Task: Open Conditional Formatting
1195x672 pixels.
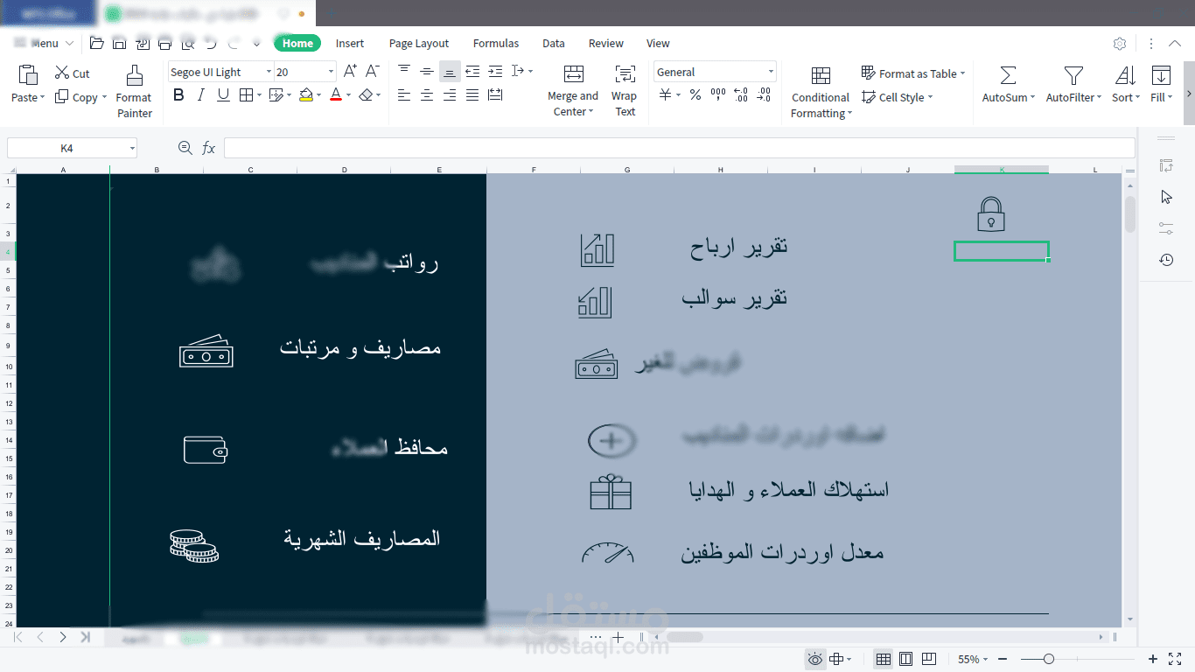Action: pyautogui.click(x=821, y=91)
